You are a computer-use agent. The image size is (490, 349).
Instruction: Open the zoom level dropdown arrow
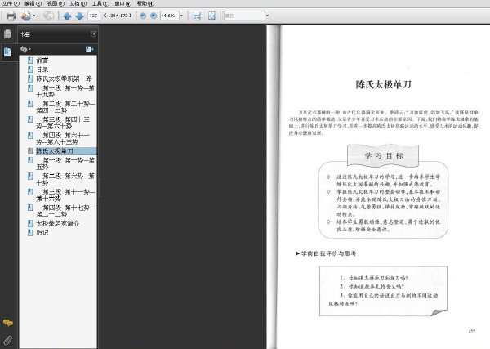tap(181, 16)
